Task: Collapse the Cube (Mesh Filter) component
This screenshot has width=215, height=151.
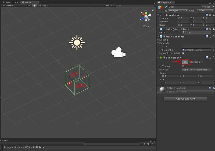Action: [x=158, y=29]
